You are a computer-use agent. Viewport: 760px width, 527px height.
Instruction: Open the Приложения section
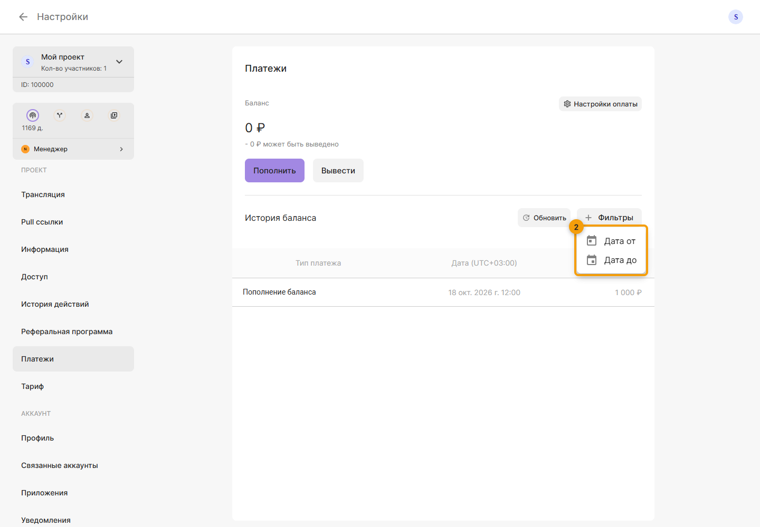pyautogui.click(x=73, y=493)
